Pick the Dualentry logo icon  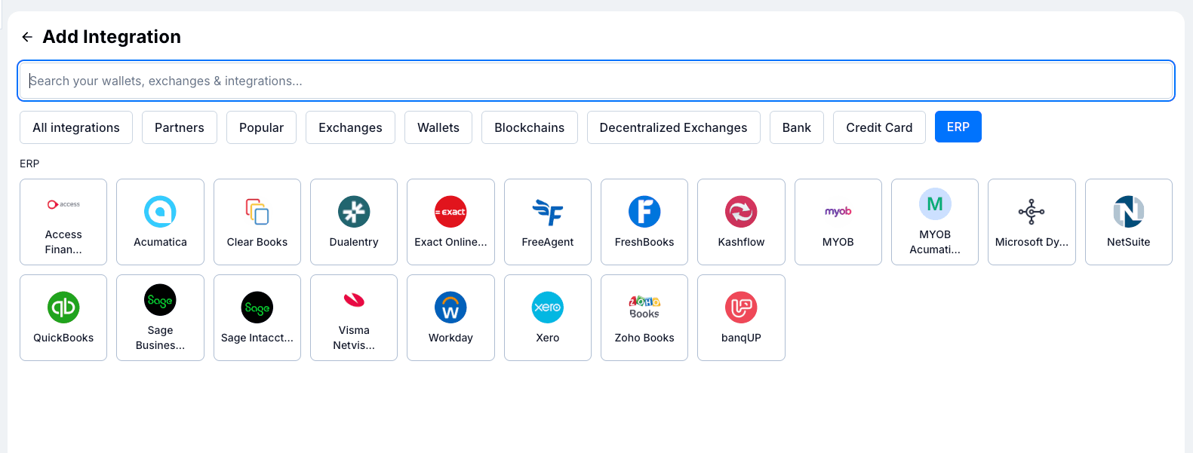coord(354,212)
